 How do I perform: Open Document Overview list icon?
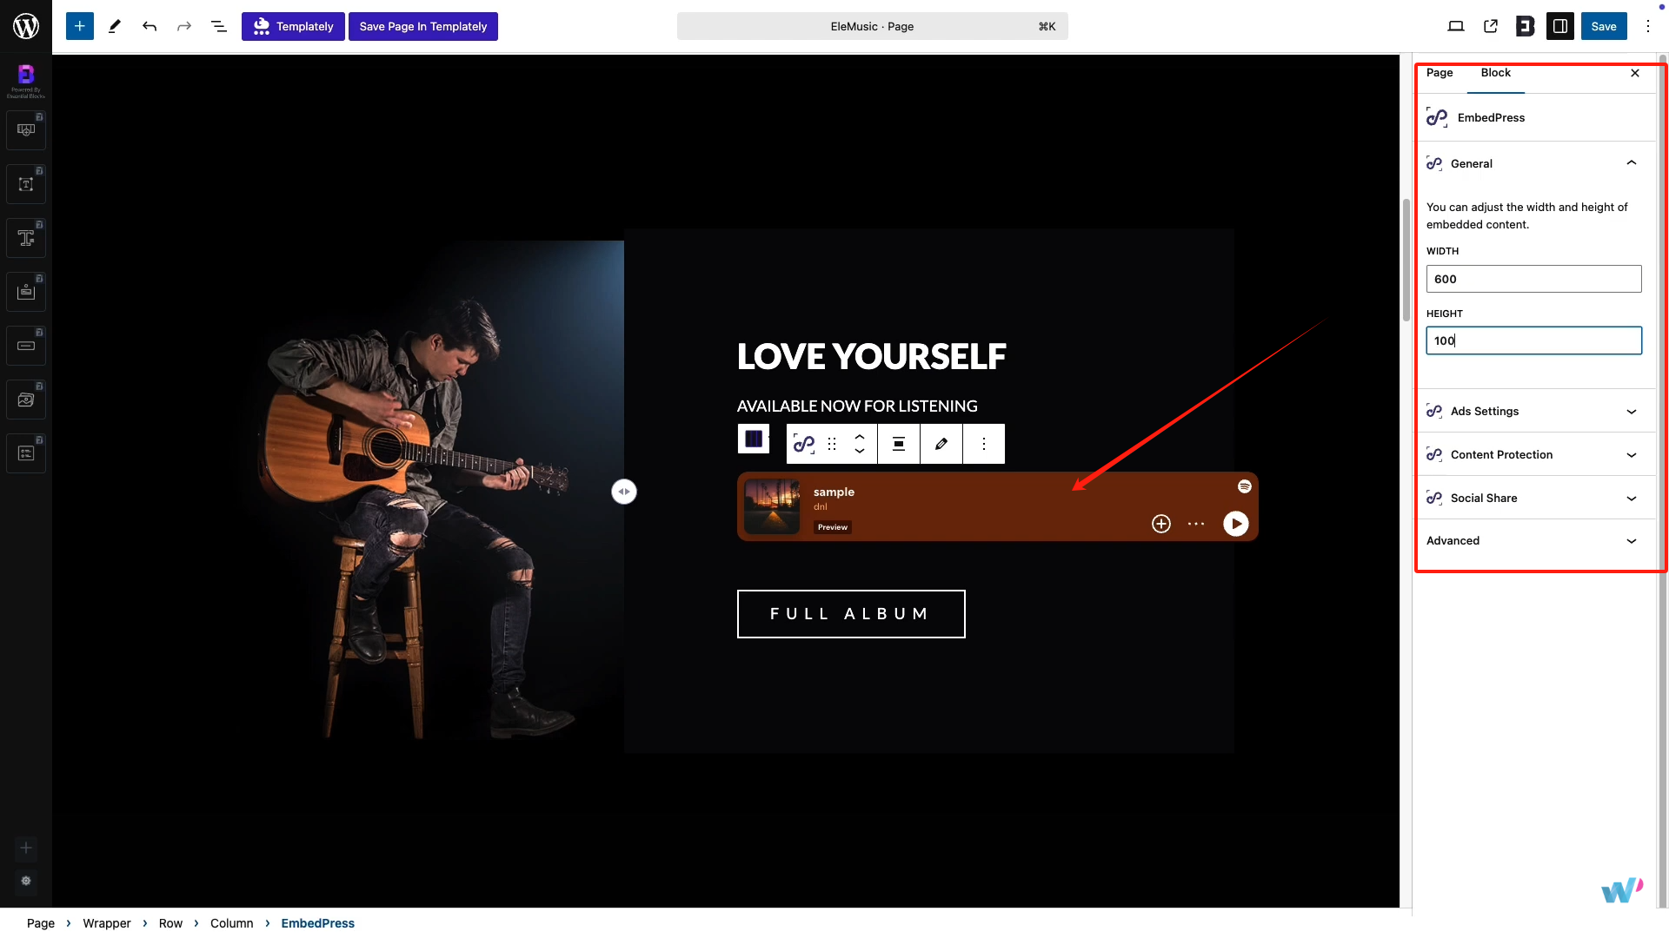pos(219,26)
